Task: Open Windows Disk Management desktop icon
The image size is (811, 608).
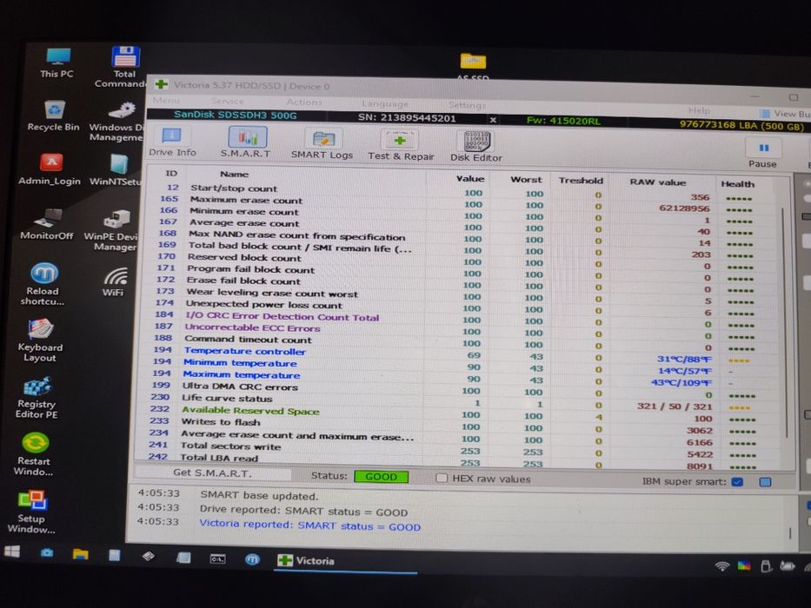Action: pyautogui.click(x=117, y=122)
